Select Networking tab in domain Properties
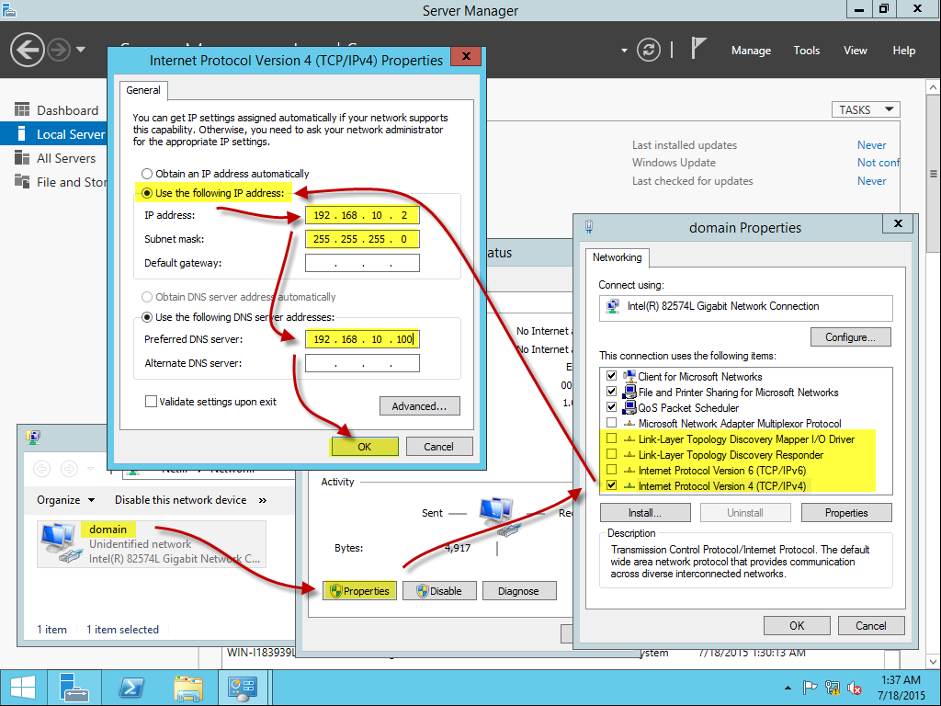Screen dimensions: 941x706 pyautogui.click(x=617, y=257)
